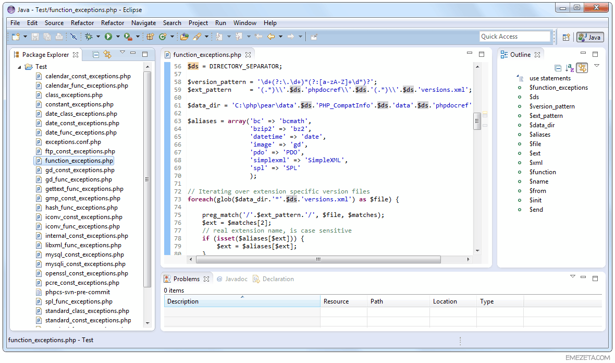Click the Save icon in the toolbar

click(35, 37)
